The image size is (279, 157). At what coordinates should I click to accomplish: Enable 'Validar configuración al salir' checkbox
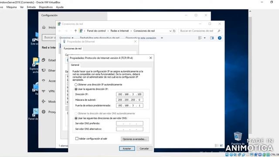[77, 139]
